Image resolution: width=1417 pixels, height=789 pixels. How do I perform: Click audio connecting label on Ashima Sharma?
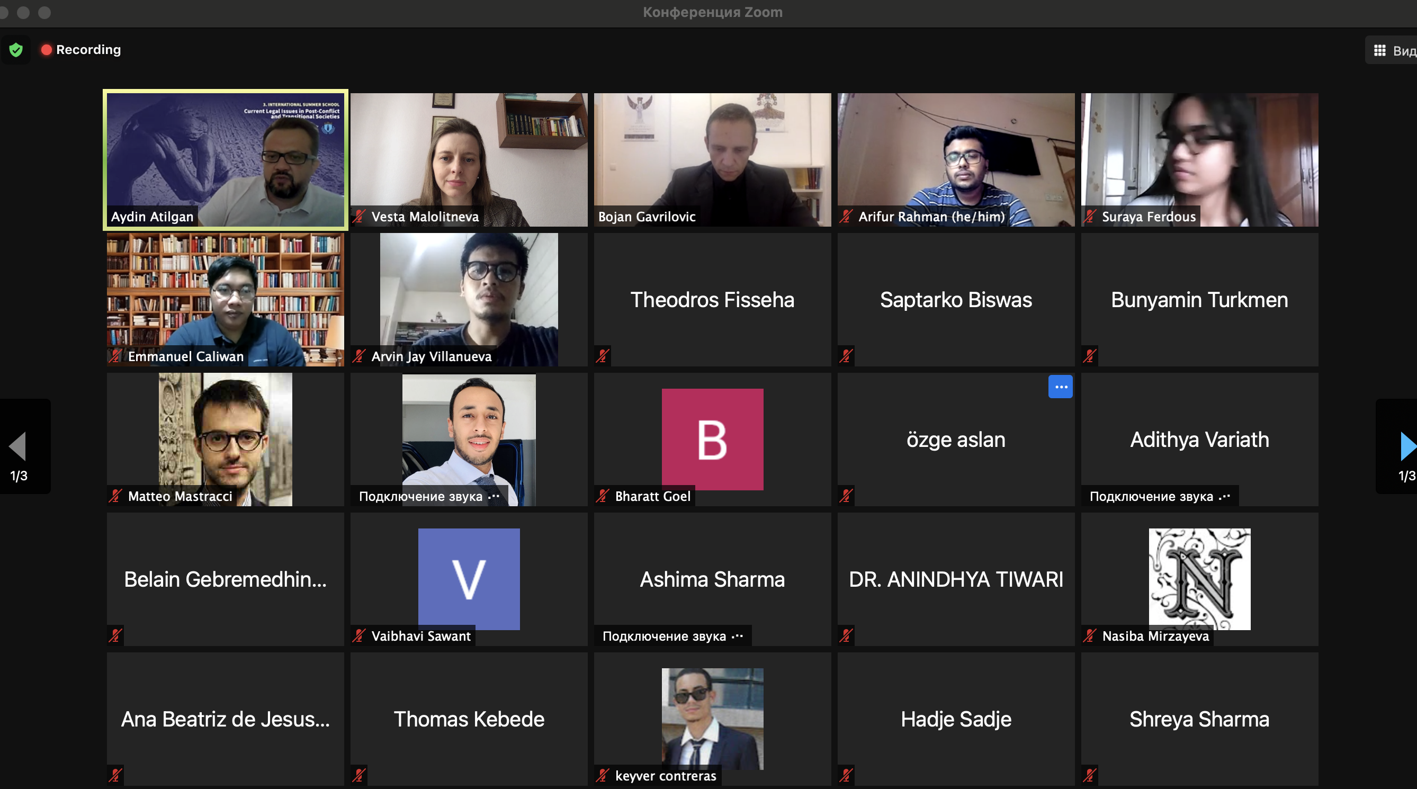[671, 636]
